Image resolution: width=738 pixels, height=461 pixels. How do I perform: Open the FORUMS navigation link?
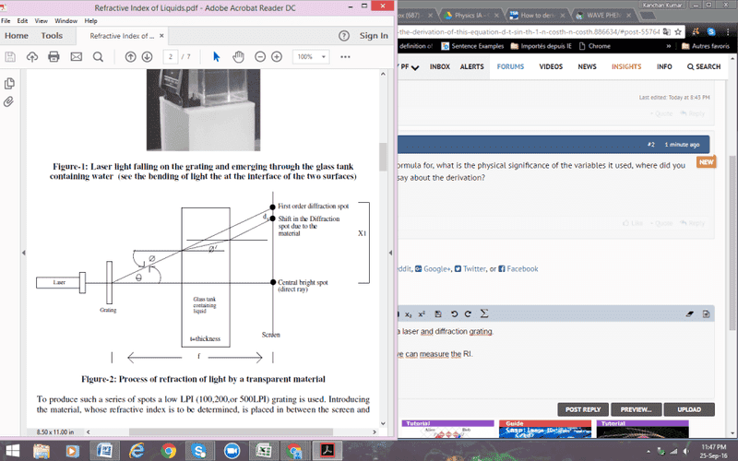point(510,66)
